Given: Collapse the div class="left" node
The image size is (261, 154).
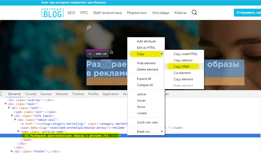Looking at the screenshot, I should pos(9,108).
